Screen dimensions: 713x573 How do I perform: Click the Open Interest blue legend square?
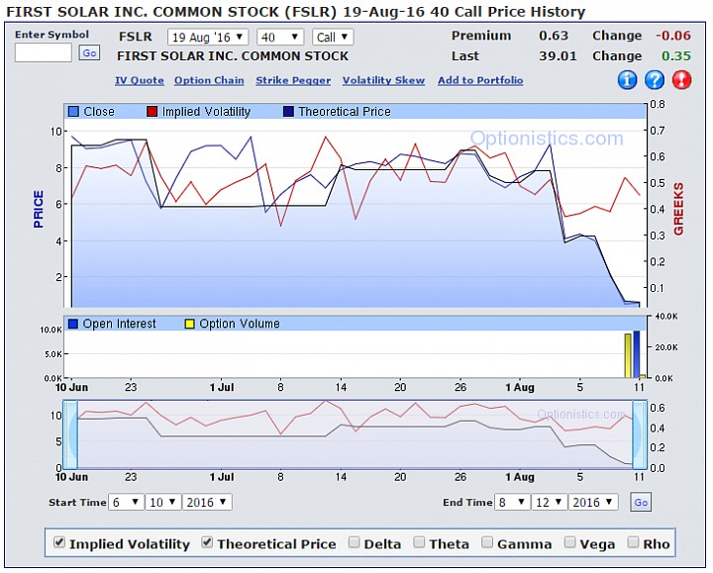72,324
